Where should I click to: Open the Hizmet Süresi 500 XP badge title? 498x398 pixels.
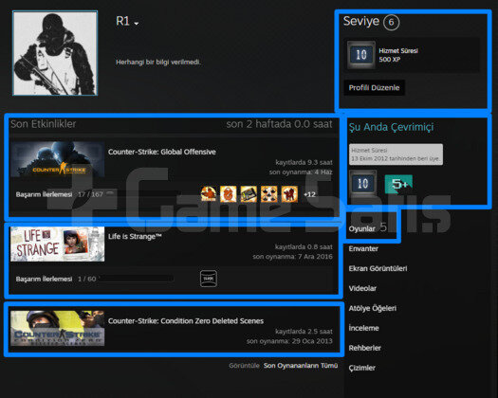(x=398, y=51)
